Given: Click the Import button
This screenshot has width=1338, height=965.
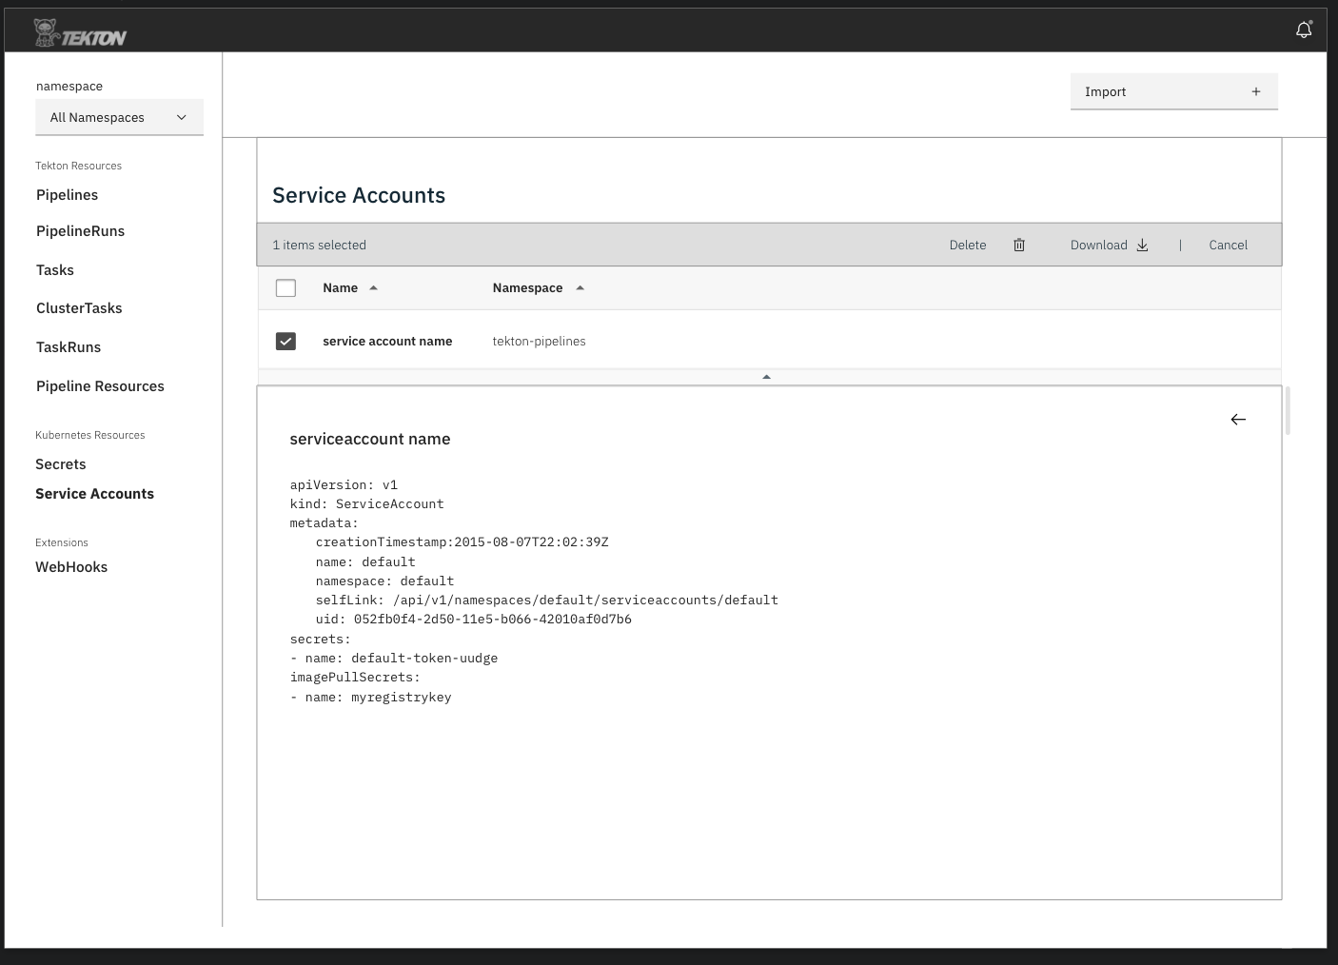Looking at the screenshot, I should coord(1105,91).
